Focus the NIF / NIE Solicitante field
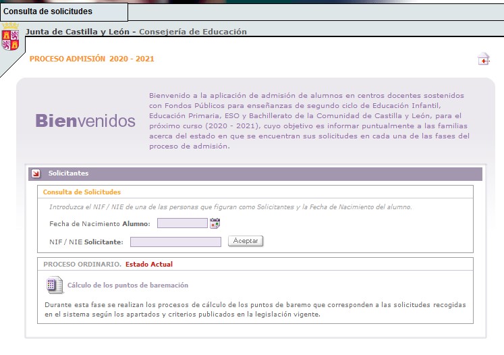504x355 pixels. [175, 242]
